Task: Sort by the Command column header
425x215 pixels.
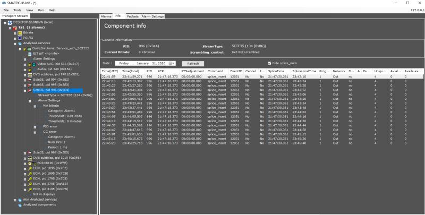Action: [217, 71]
